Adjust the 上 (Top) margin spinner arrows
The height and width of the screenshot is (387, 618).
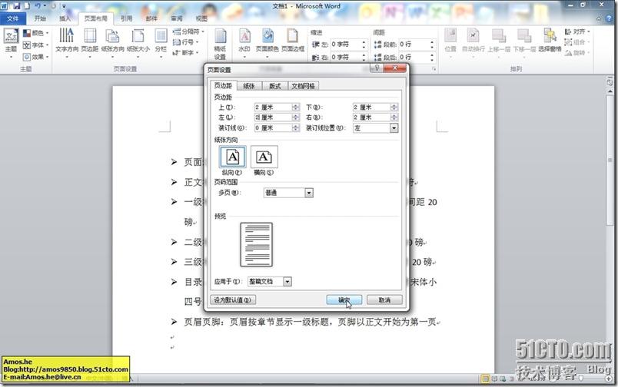296,107
